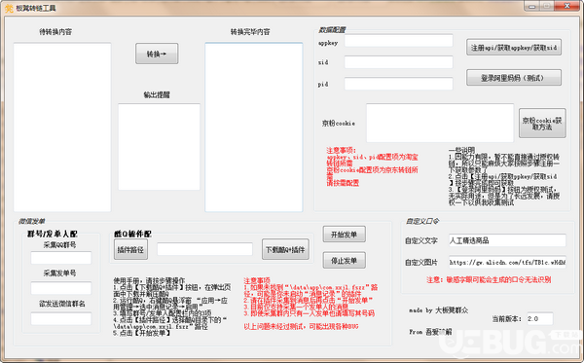Focus the 采集发单号 field

point(61,288)
